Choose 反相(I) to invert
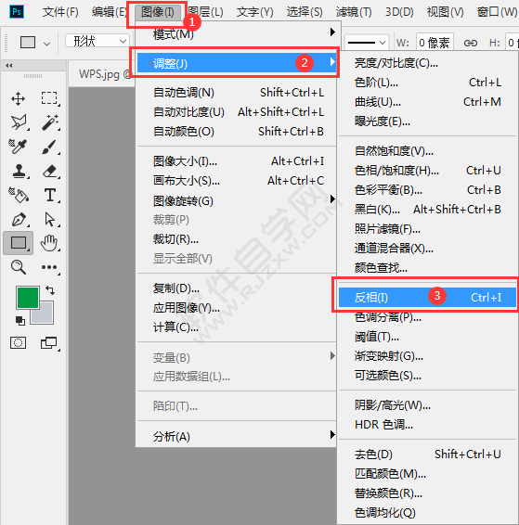This screenshot has width=519, height=525. click(x=427, y=297)
